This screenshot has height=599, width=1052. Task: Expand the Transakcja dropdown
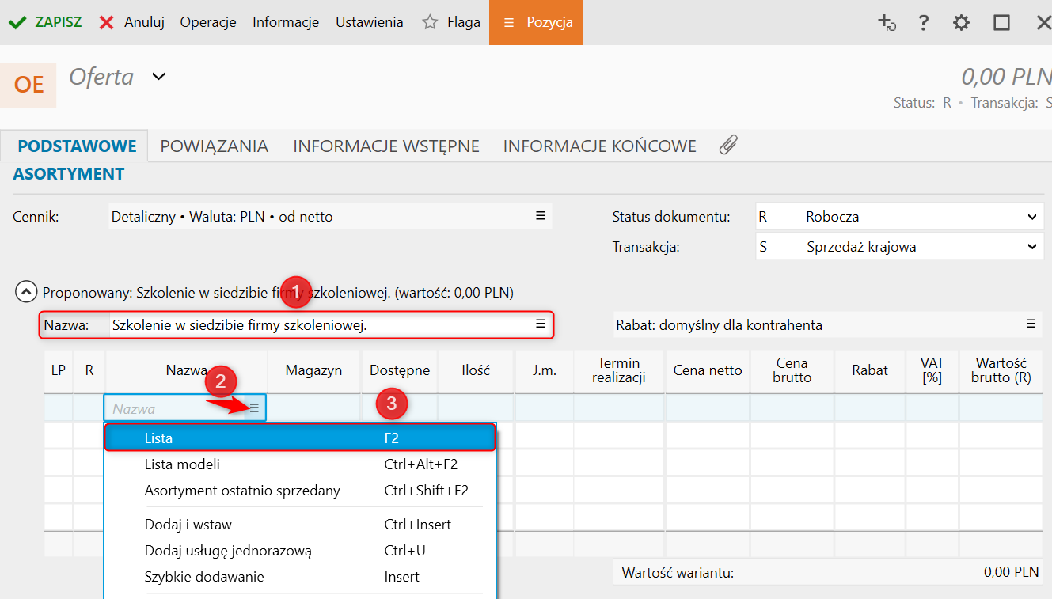tap(1031, 247)
